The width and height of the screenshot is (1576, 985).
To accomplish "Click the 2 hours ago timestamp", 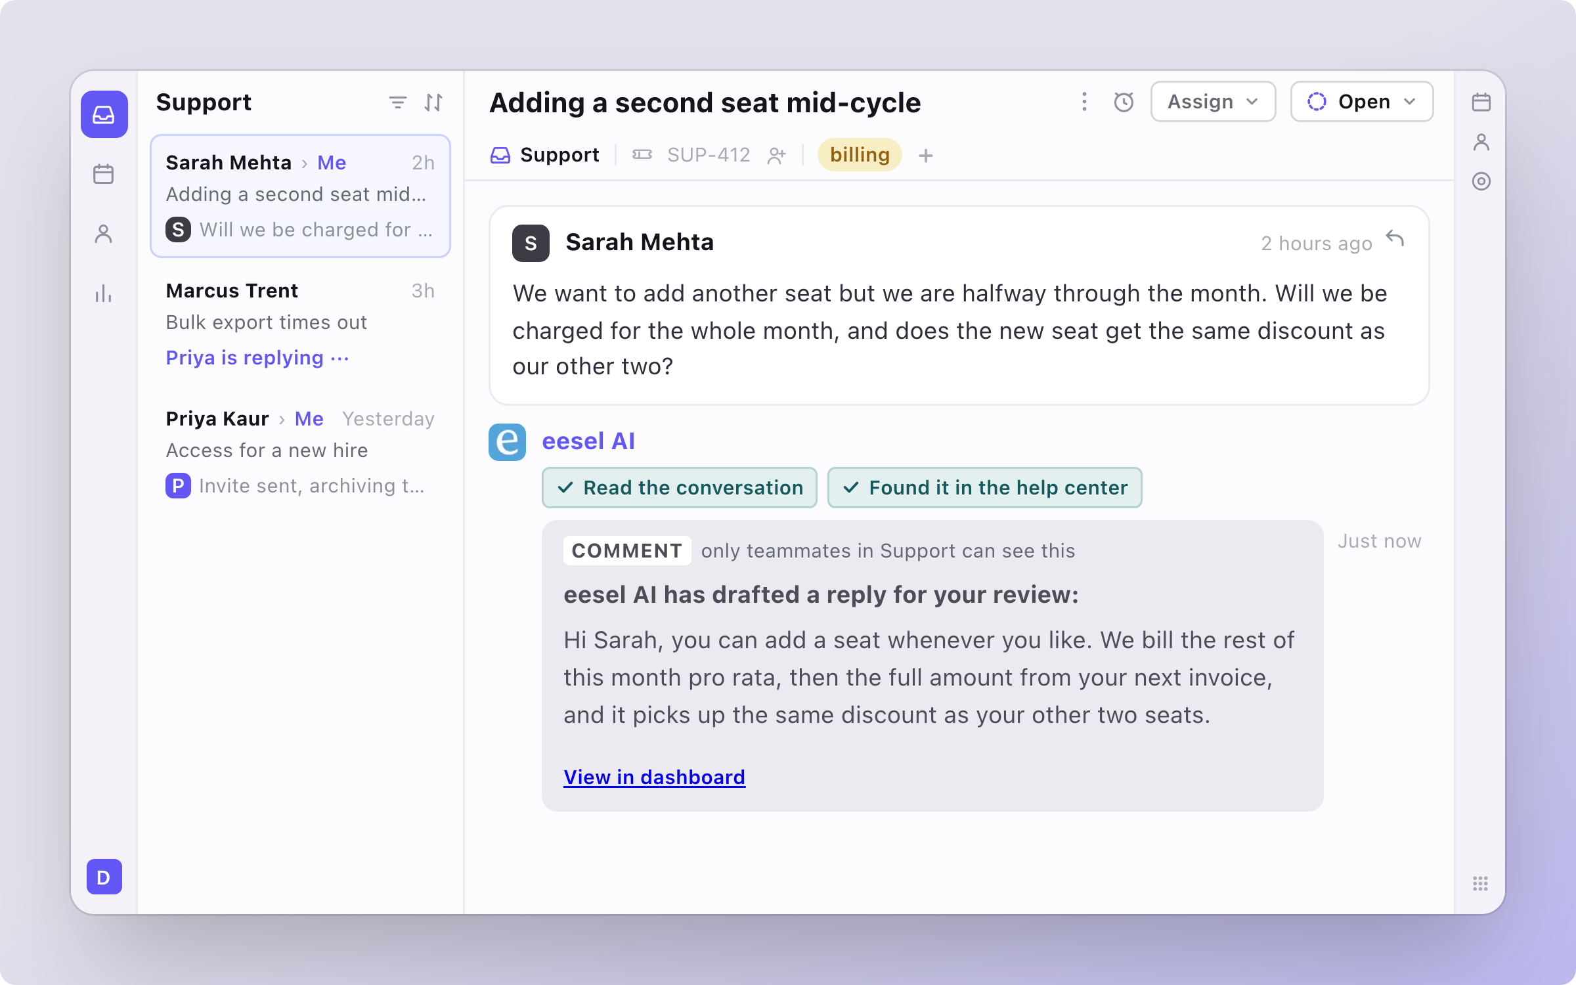I will coord(1317,244).
